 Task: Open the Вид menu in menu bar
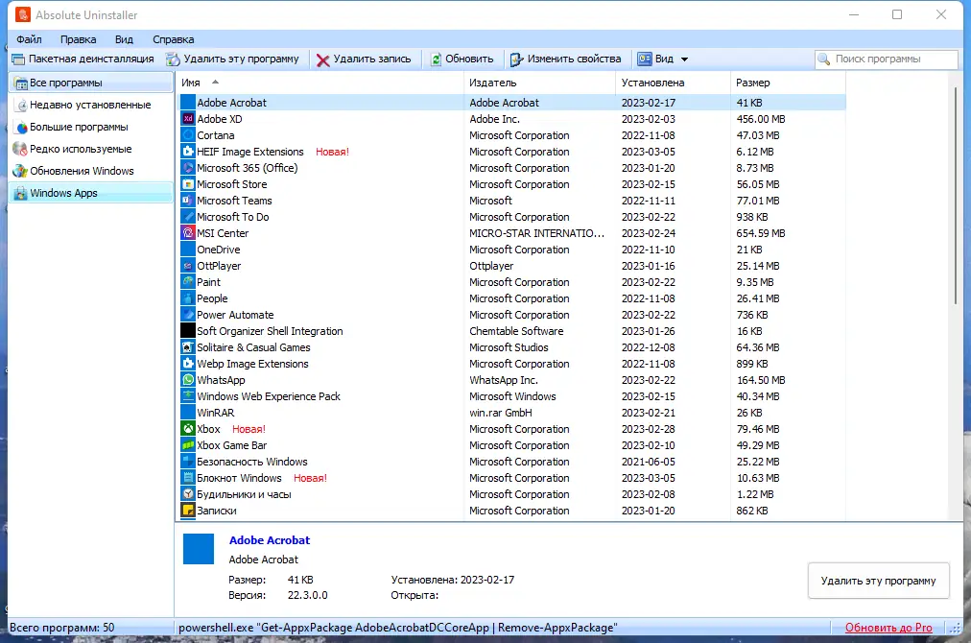pyautogui.click(x=124, y=39)
